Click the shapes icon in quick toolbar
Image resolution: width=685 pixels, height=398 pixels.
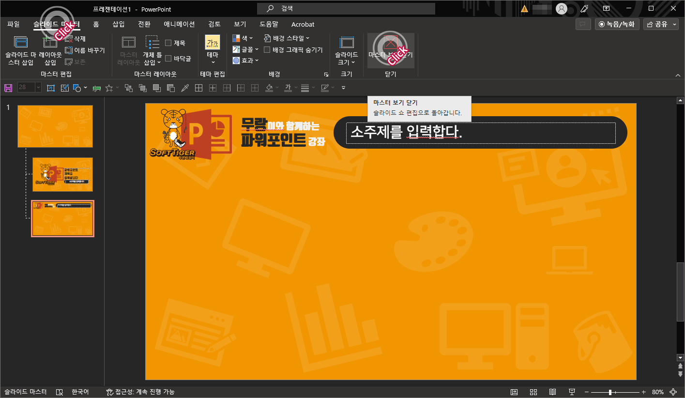77,88
